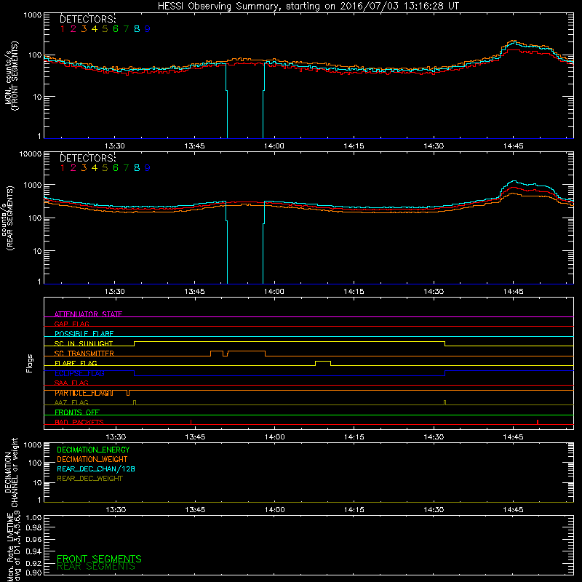Click the AAZ_FLAG spike near 14:30
The image size is (582, 582).
tap(445, 403)
